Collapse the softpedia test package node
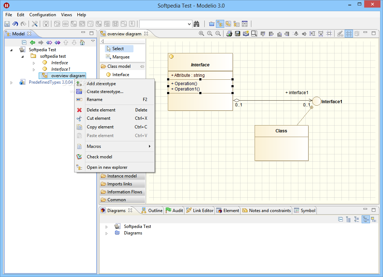This screenshot has height=277, width=383. [x=22, y=57]
